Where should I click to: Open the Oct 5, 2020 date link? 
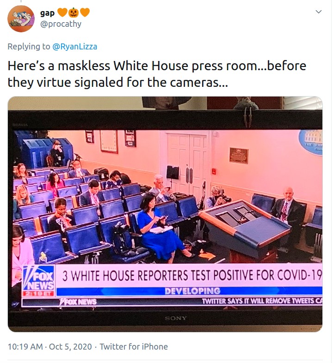[70, 346]
